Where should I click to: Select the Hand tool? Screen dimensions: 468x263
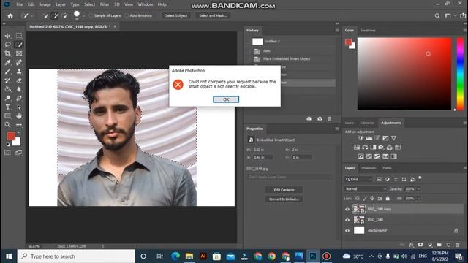[19, 116]
